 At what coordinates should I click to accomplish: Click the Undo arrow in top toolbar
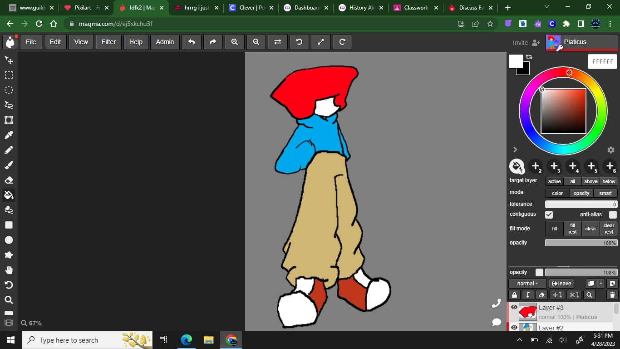pyautogui.click(x=192, y=42)
